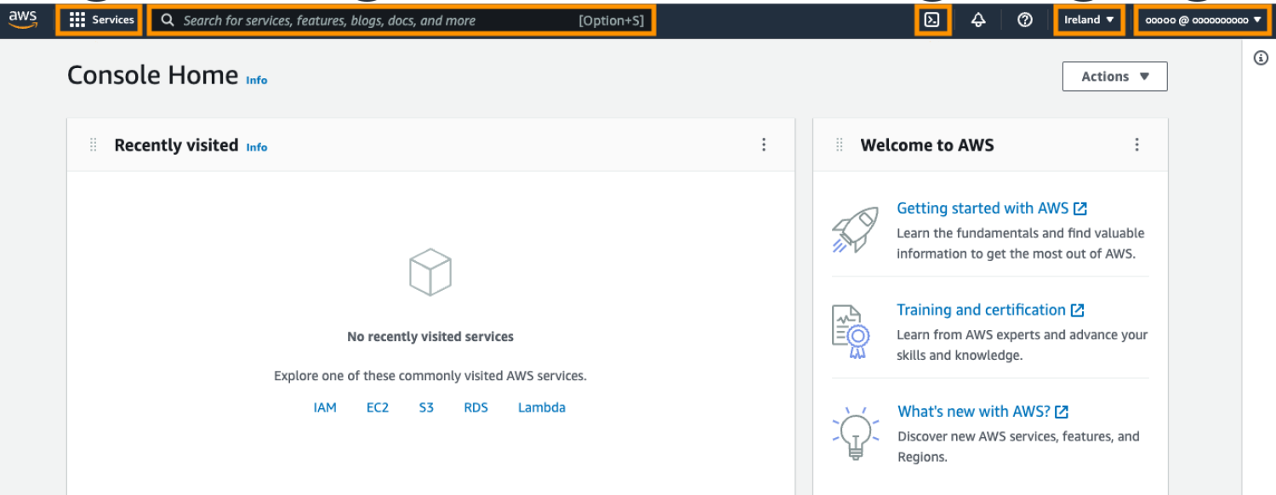Open the notifications bell
The width and height of the screenshot is (1276, 495).
[x=978, y=20]
